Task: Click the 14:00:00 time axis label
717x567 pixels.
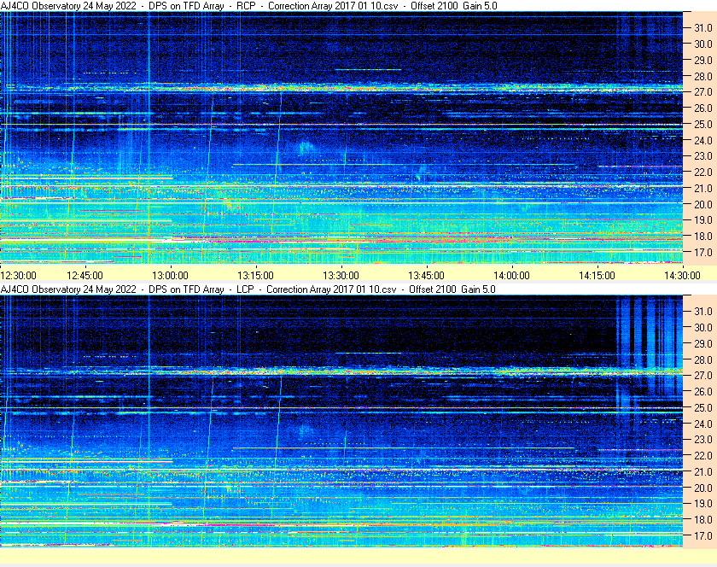Action: 511,276
